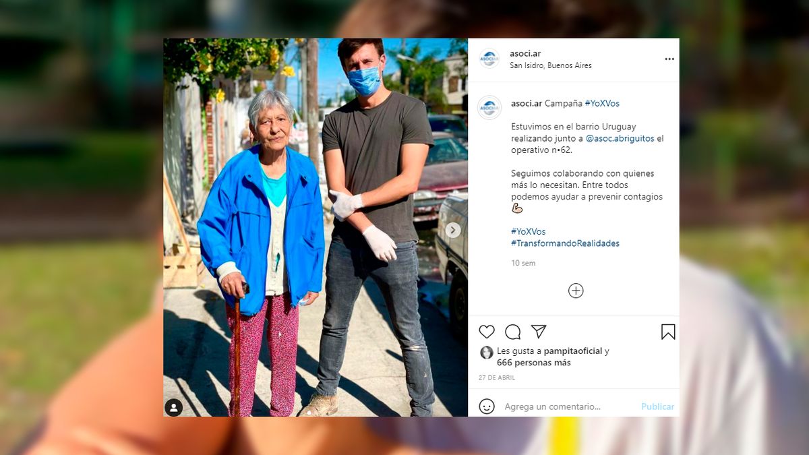The height and width of the screenshot is (455, 809).
Task: Open pampitaoficial profile from likes
Action: pos(573,351)
